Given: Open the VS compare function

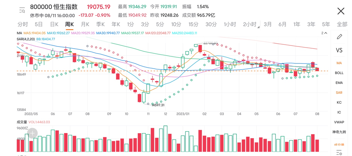Looking at the screenshot, I should [339, 50].
